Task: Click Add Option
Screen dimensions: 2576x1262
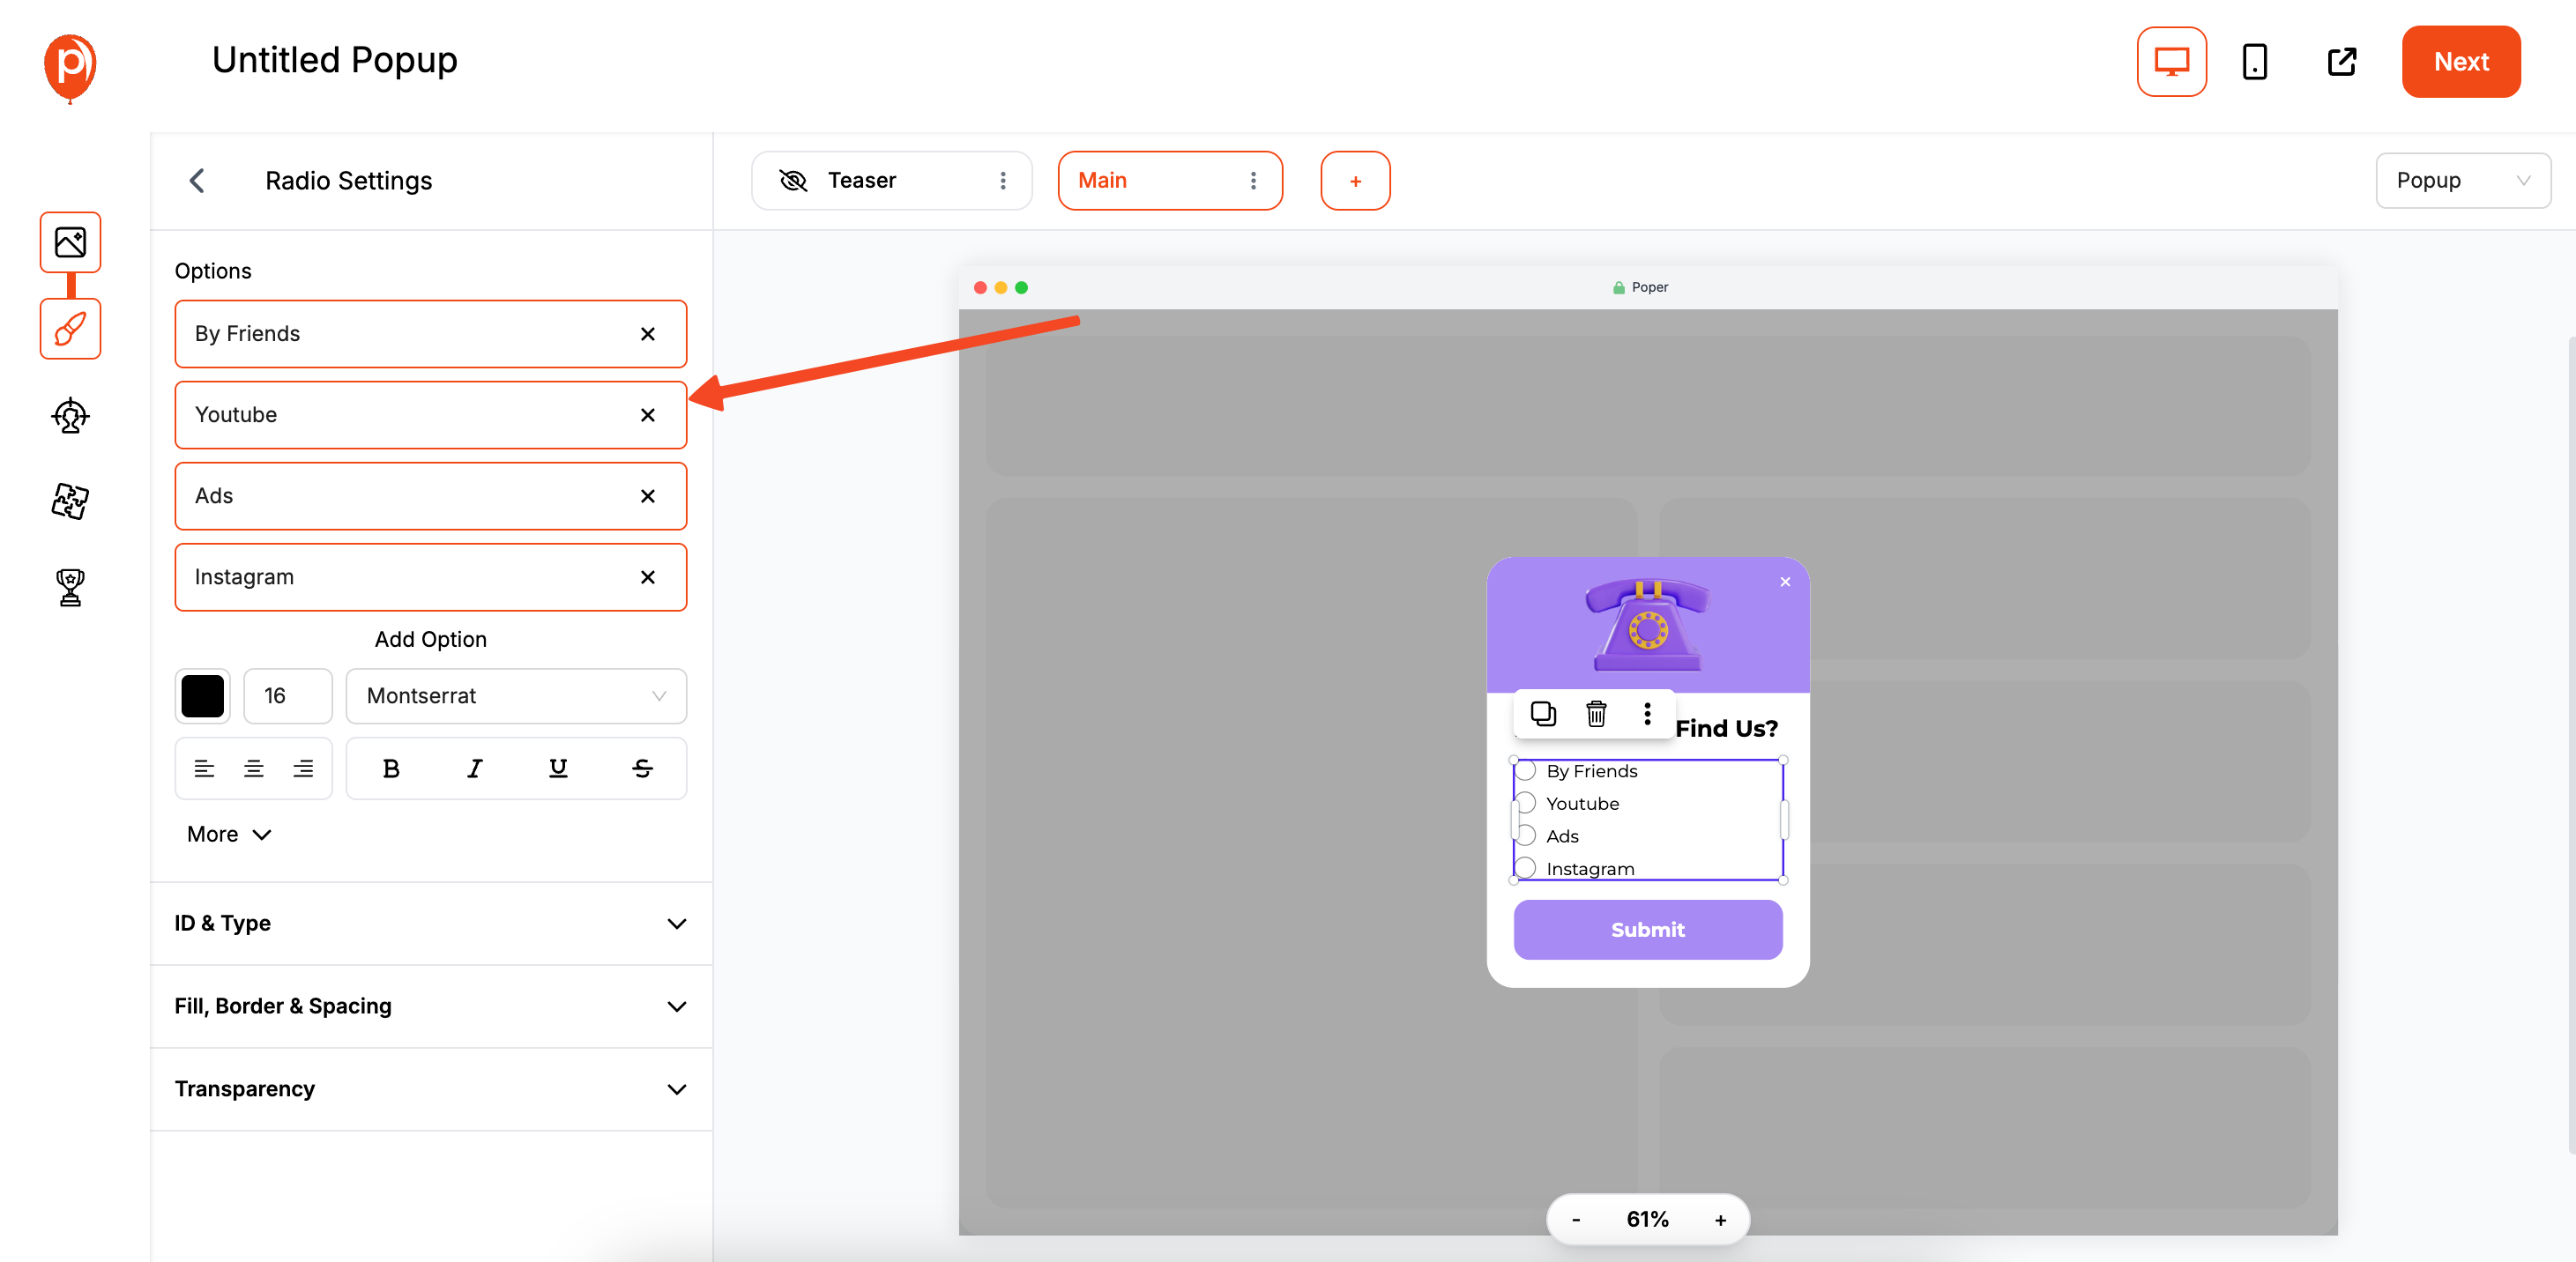Action: pyautogui.click(x=430, y=639)
